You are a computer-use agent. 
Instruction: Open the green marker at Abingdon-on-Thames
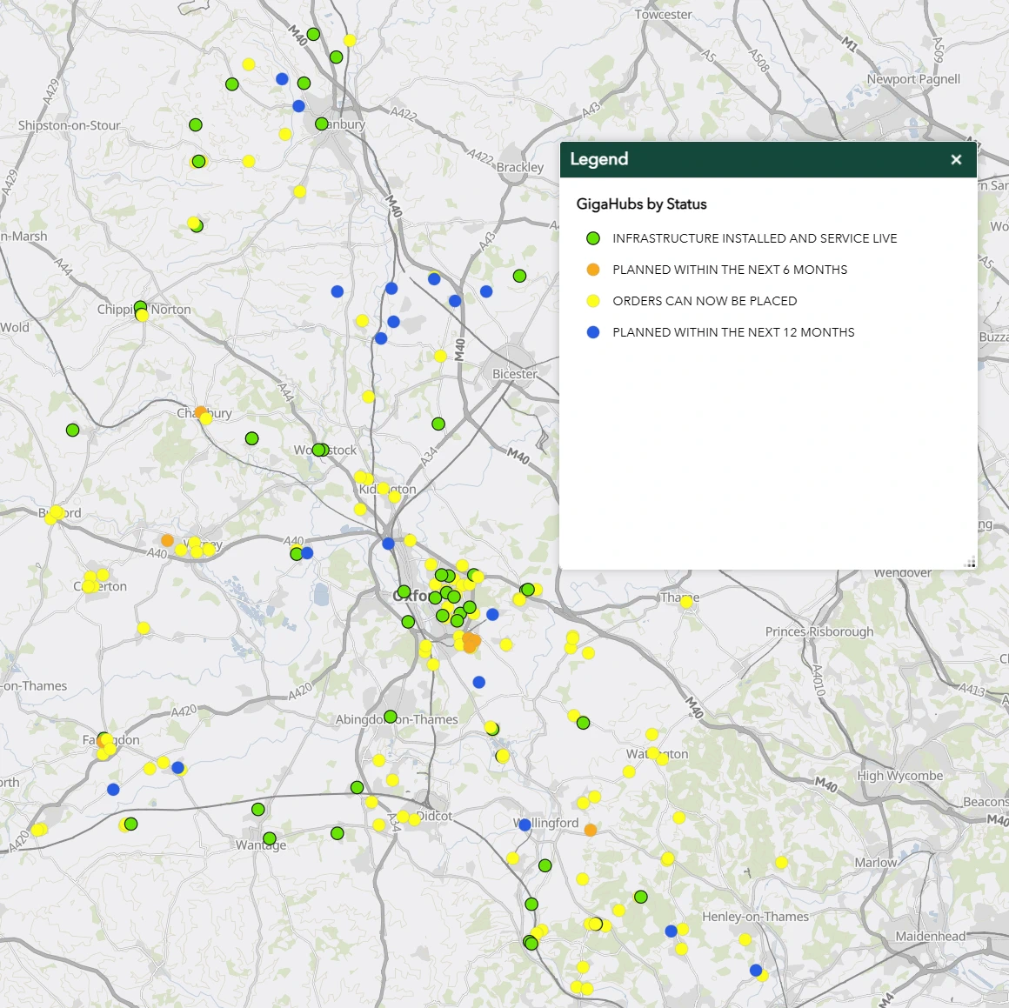(390, 717)
